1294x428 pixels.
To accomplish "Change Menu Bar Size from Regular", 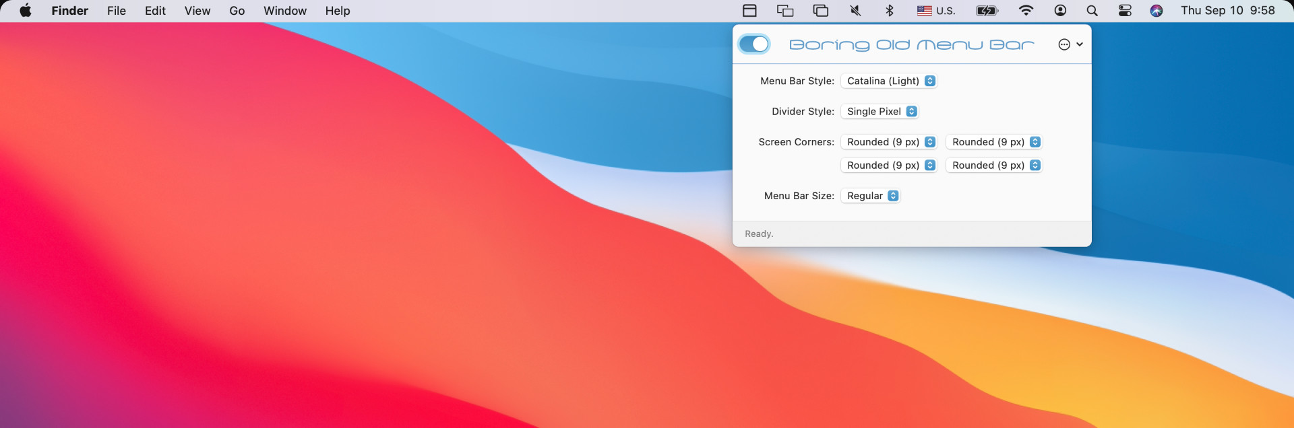I will click(x=871, y=196).
